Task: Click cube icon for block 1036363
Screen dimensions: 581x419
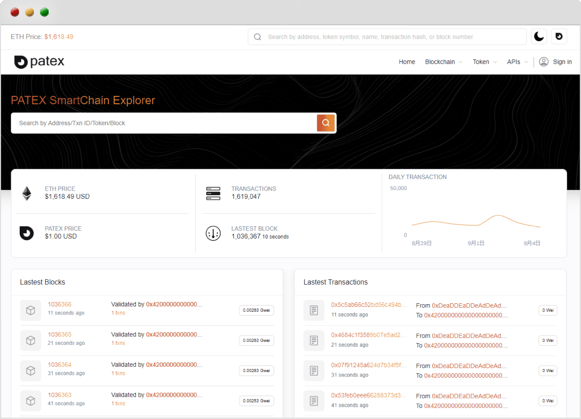Action: (30, 401)
